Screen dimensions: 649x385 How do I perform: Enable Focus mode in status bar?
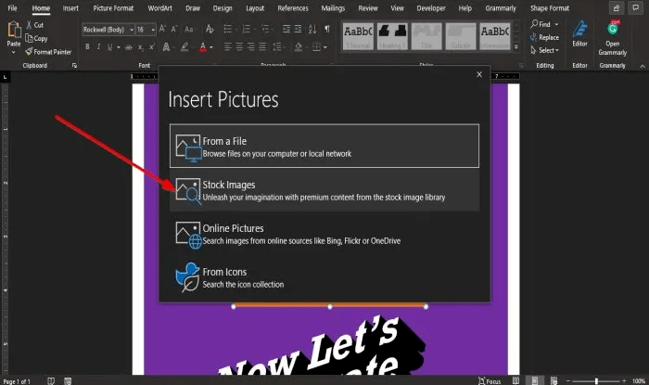pyautogui.click(x=490, y=381)
